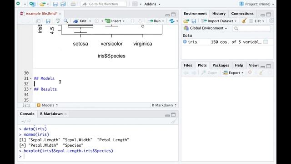Image resolution: width=291 pixels, height=164 pixels.
Task: Switch to the Files tab
Action: 188,65
